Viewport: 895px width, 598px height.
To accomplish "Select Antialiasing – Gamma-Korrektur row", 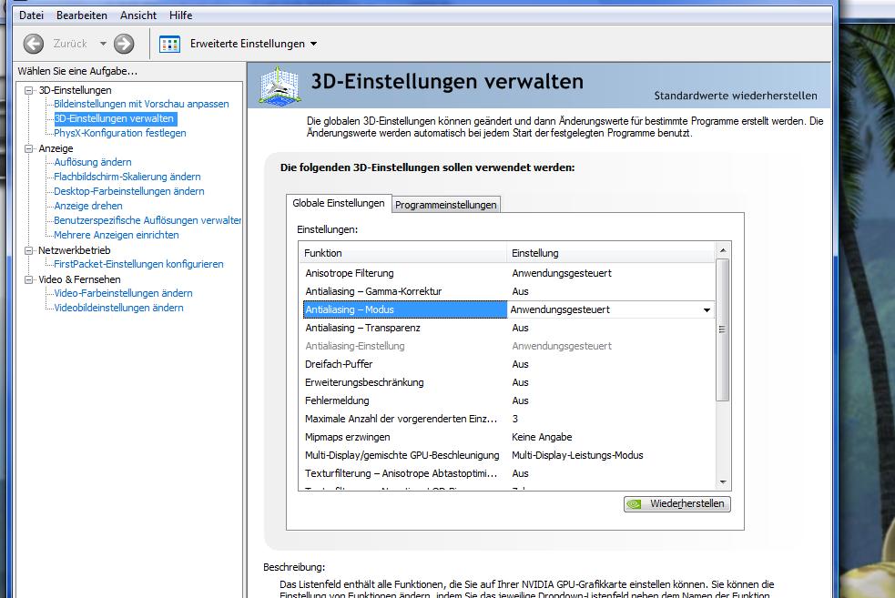I will 508,291.
